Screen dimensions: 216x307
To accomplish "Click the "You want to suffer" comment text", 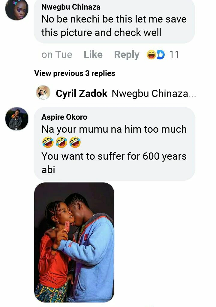I will click(x=114, y=156).
